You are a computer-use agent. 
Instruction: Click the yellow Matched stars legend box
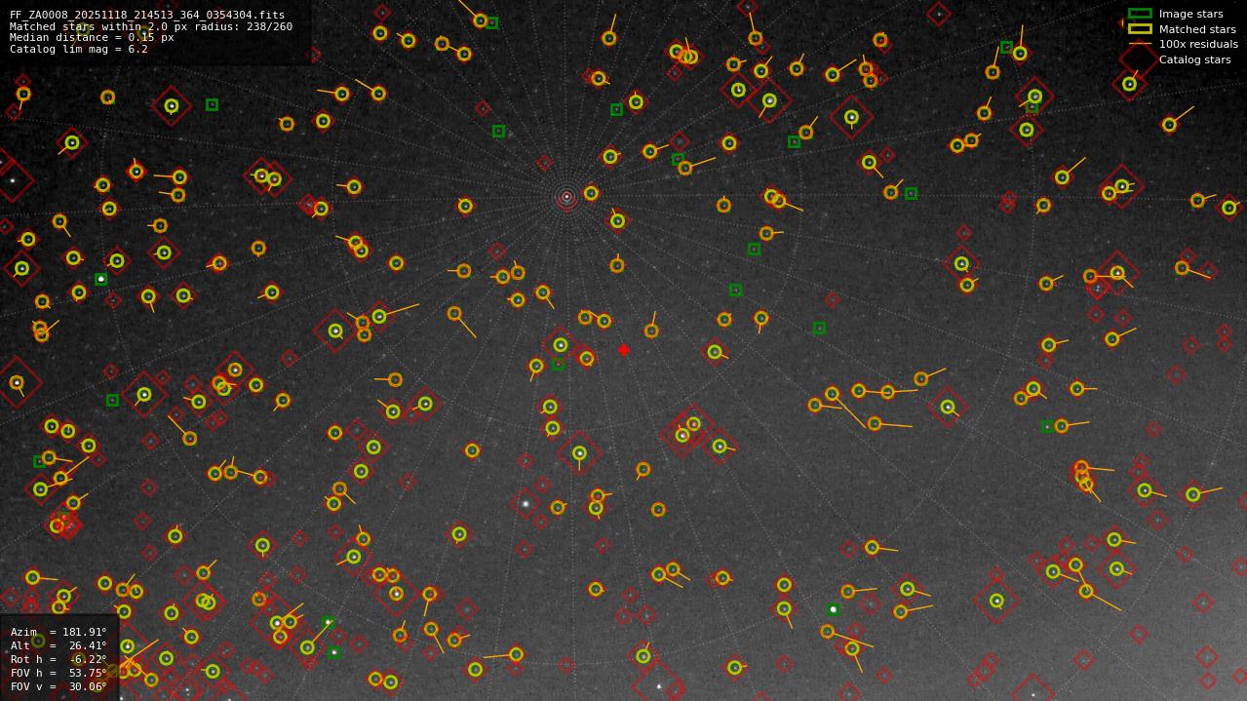1140,29
